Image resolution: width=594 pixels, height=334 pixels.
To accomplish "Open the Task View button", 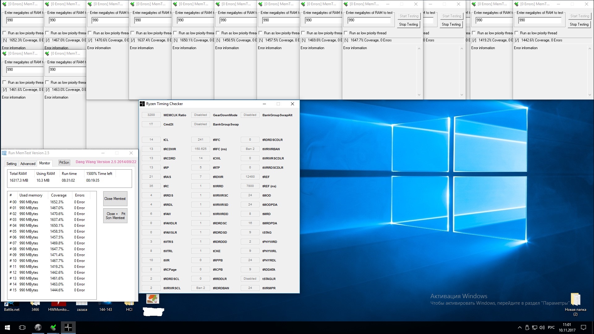I will 22,327.
